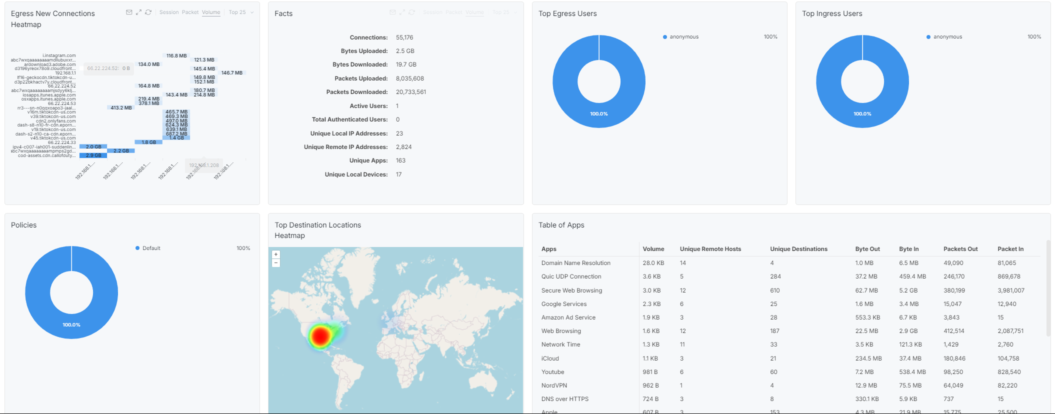The image size is (1055, 414).
Task: Select the Network Time app row
Action: 790,344
